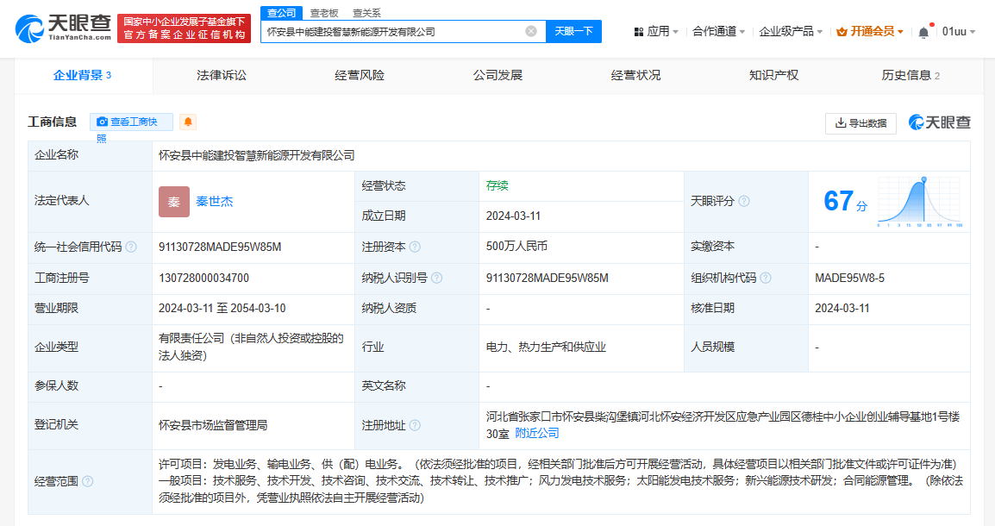This screenshot has width=995, height=526.
Task: Open the 开通会员 dropdown
Action: (870, 31)
